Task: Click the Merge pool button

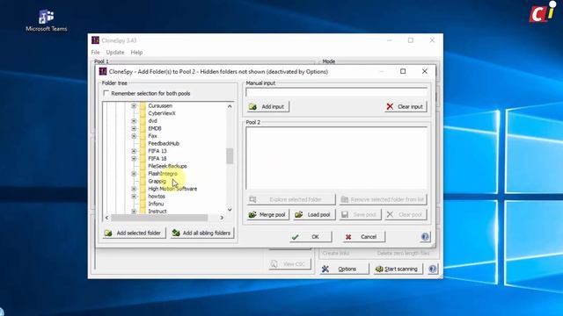Action: click(267, 214)
